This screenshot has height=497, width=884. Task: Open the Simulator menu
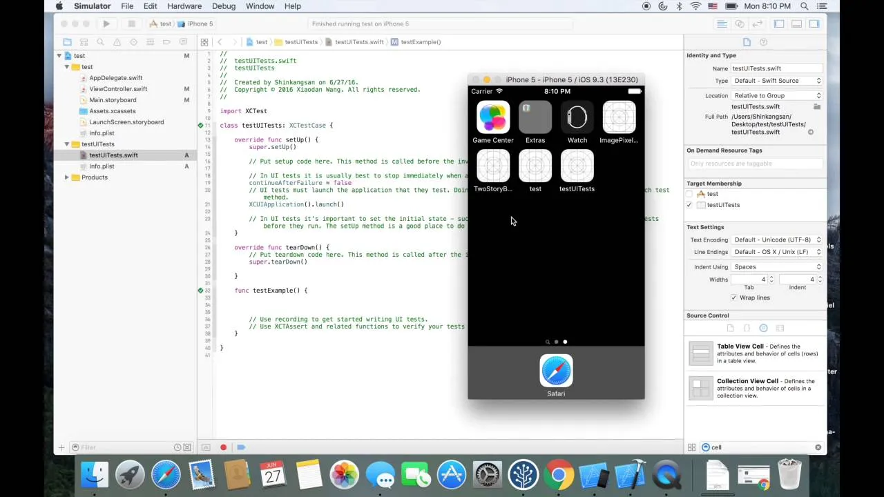93,6
